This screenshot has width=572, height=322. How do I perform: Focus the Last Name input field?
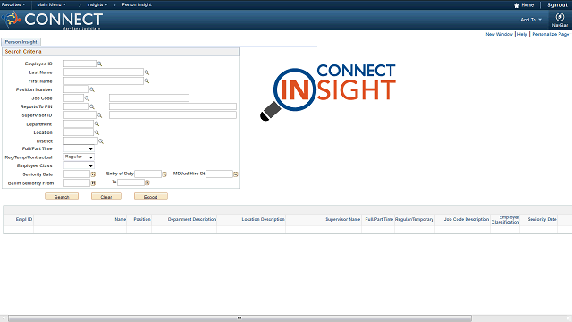point(104,72)
